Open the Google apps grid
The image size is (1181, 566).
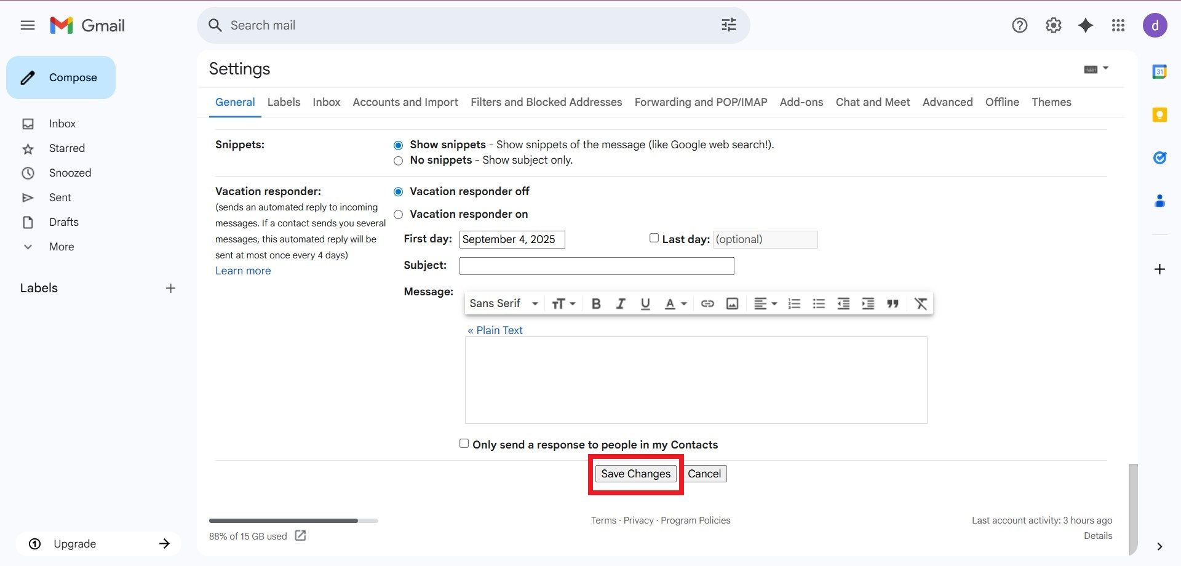pyautogui.click(x=1118, y=25)
